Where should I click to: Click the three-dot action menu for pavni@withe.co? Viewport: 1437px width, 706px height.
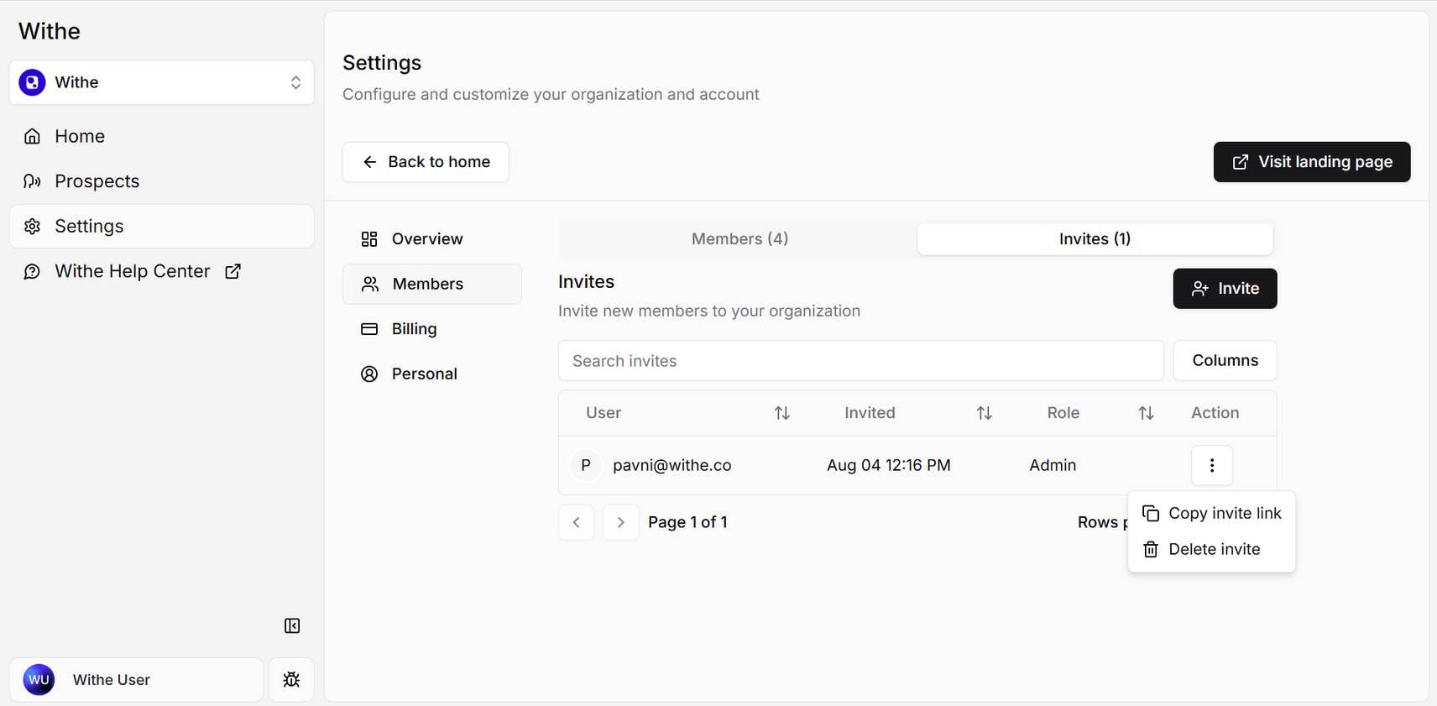(x=1212, y=465)
